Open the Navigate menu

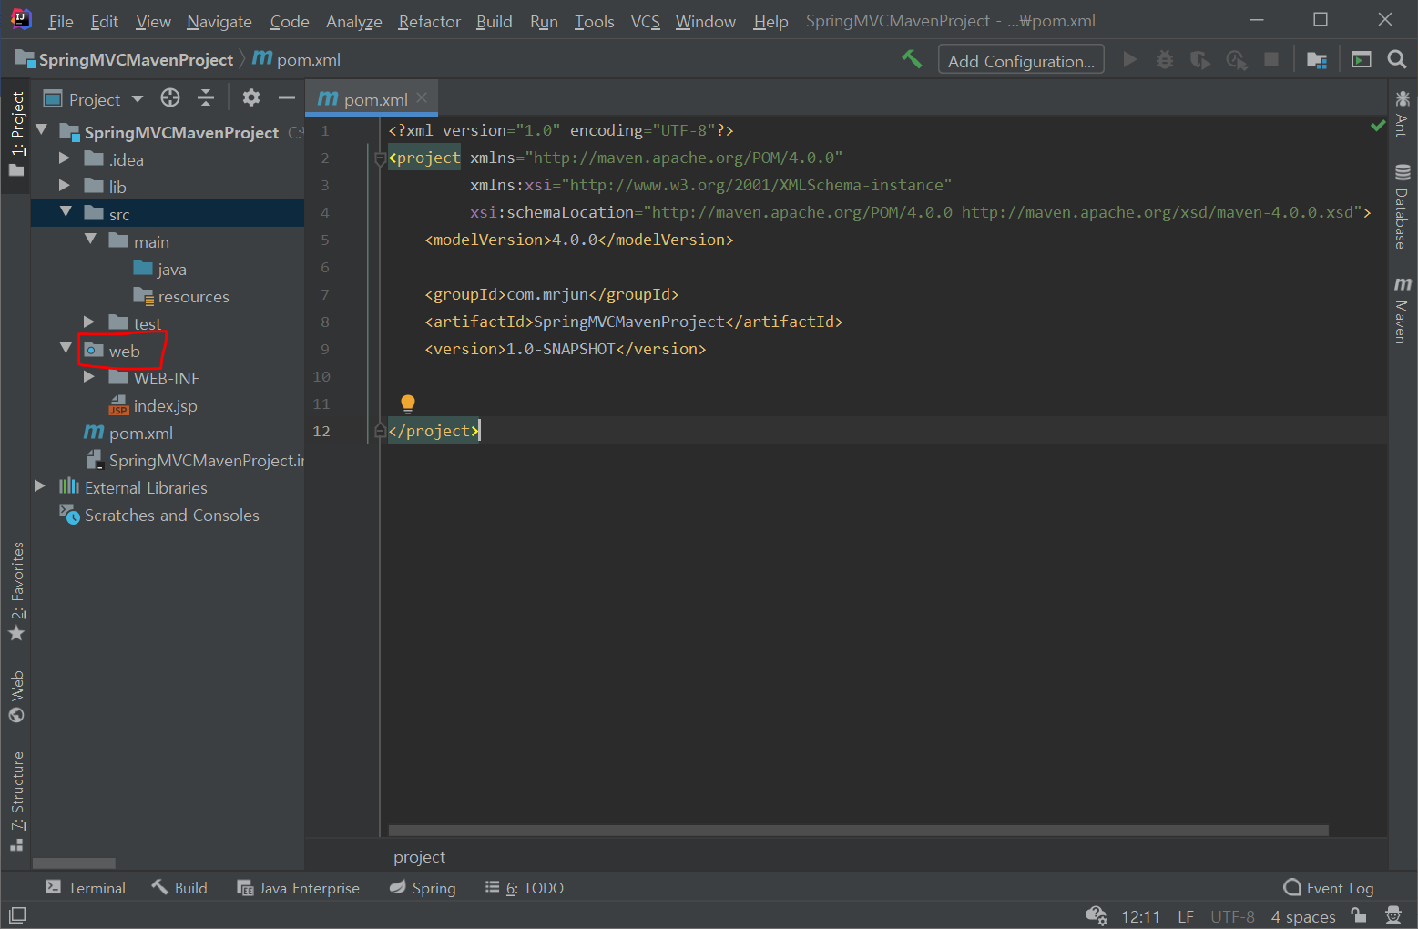click(x=219, y=21)
